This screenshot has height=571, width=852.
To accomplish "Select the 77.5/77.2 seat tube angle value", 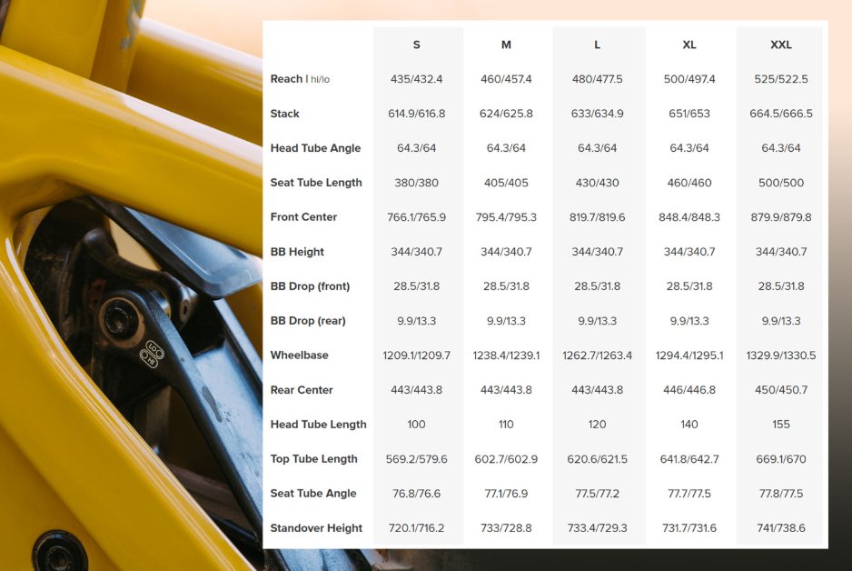I will 598,494.
